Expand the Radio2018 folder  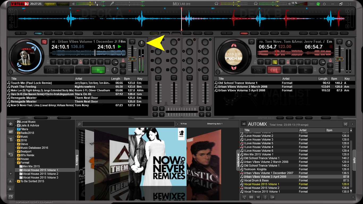16,133
